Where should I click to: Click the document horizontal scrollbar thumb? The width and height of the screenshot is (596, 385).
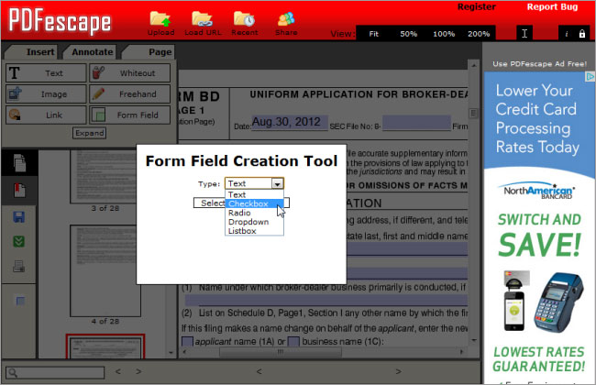[281, 352]
